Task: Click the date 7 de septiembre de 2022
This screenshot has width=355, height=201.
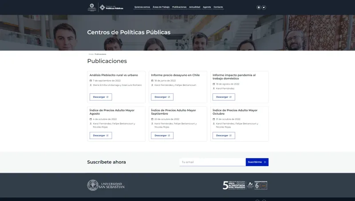Action: click(x=106, y=81)
